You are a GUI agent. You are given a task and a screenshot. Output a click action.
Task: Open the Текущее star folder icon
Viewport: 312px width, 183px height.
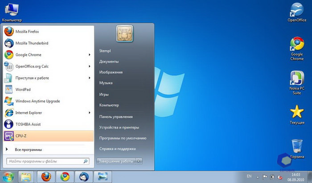point(297,112)
